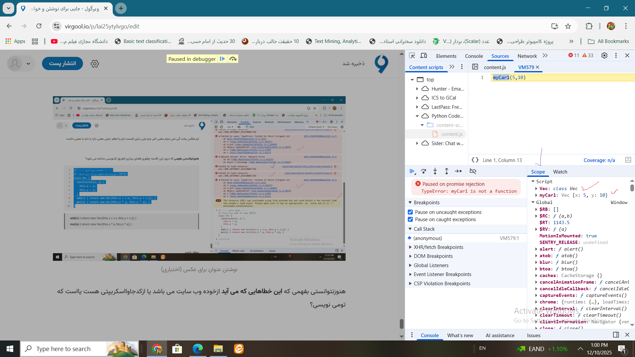Click the Windows taskbar search box
This screenshot has height=357, width=635.
(x=63, y=349)
